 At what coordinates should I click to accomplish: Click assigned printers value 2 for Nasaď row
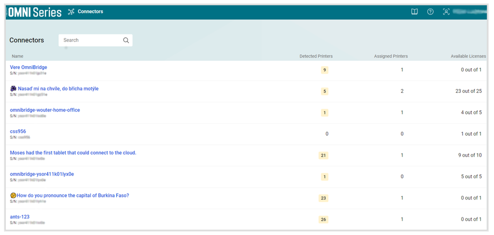402,91
